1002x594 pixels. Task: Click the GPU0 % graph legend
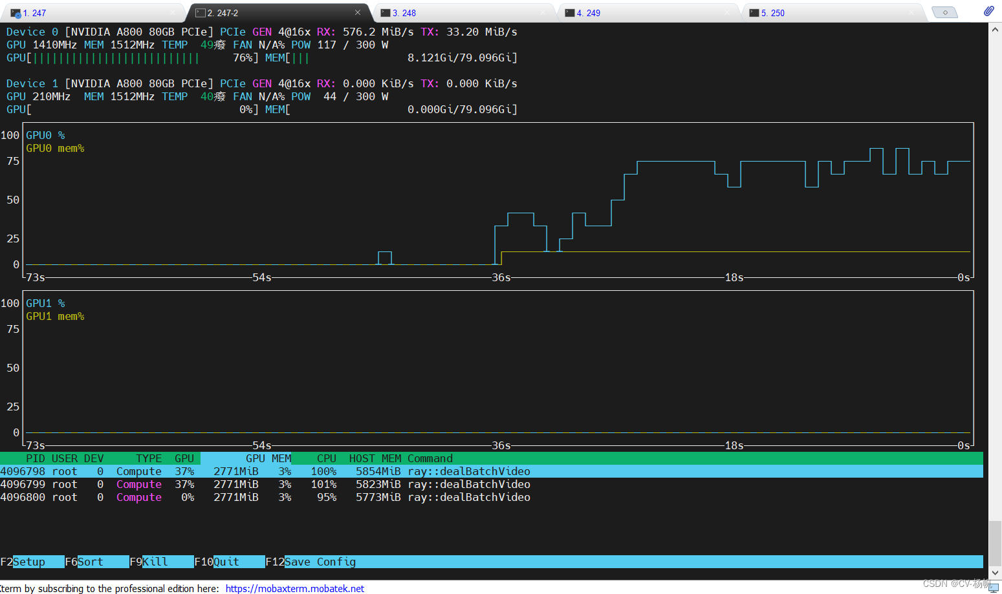point(45,135)
